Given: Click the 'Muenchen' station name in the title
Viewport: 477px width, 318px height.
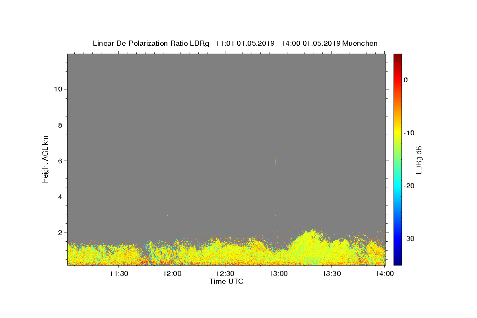Looking at the screenshot, I should [x=360, y=43].
